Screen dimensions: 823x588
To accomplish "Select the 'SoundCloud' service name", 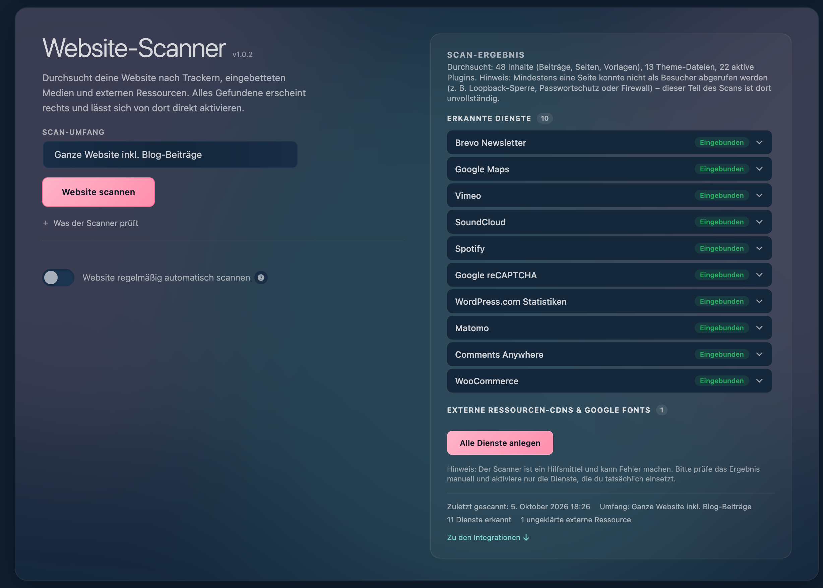I will (480, 222).
